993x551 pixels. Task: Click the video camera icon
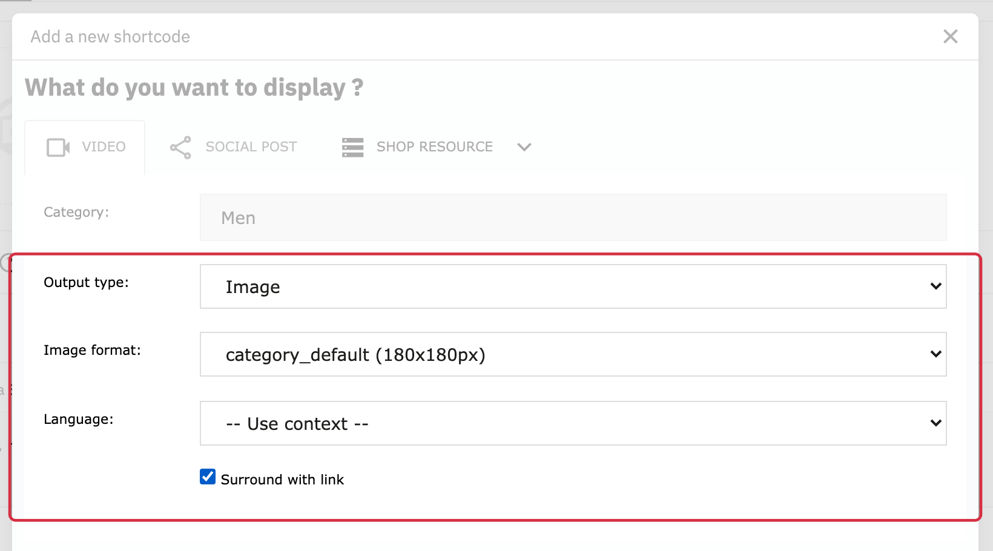click(x=58, y=147)
